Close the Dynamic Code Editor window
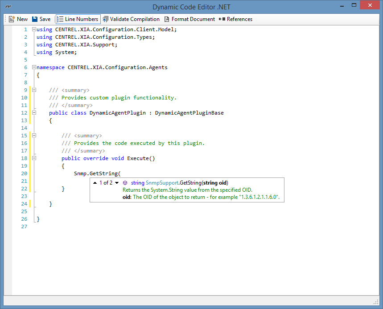 370,5
